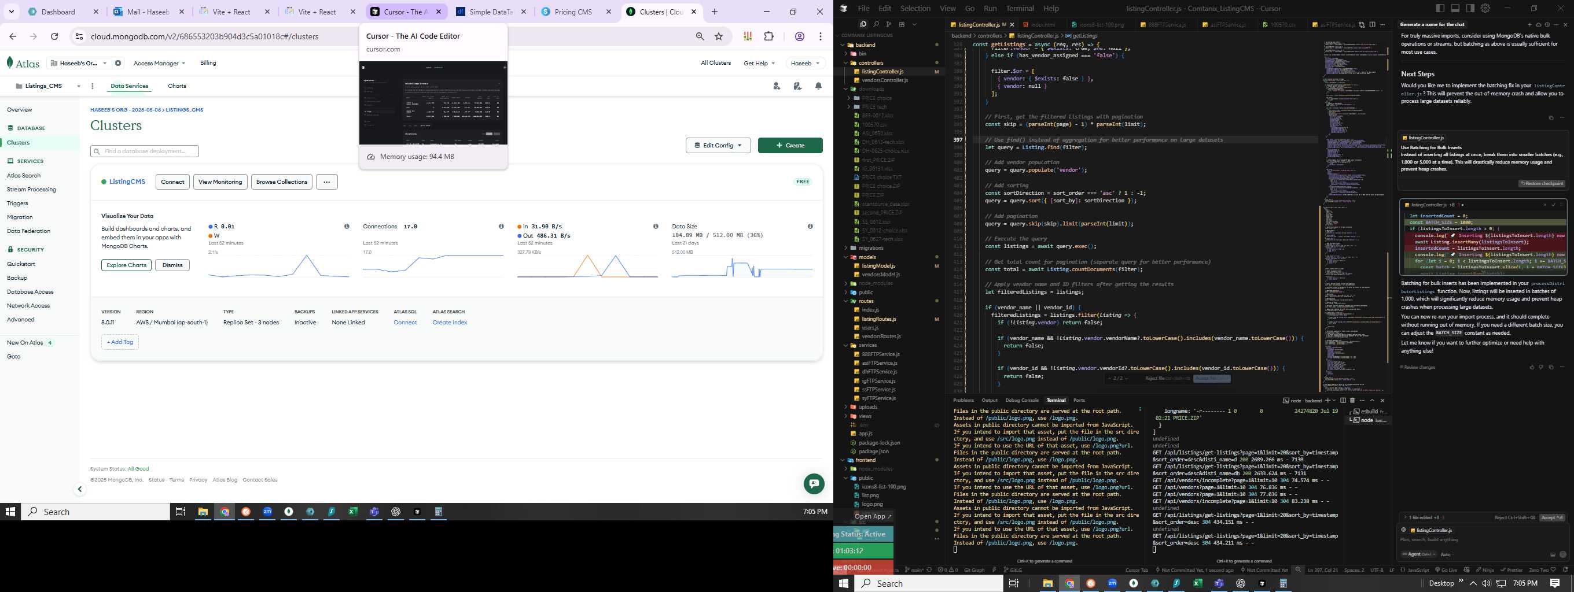Open the Atlas support chat bubble
The image size is (1574, 592).
tap(813, 484)
